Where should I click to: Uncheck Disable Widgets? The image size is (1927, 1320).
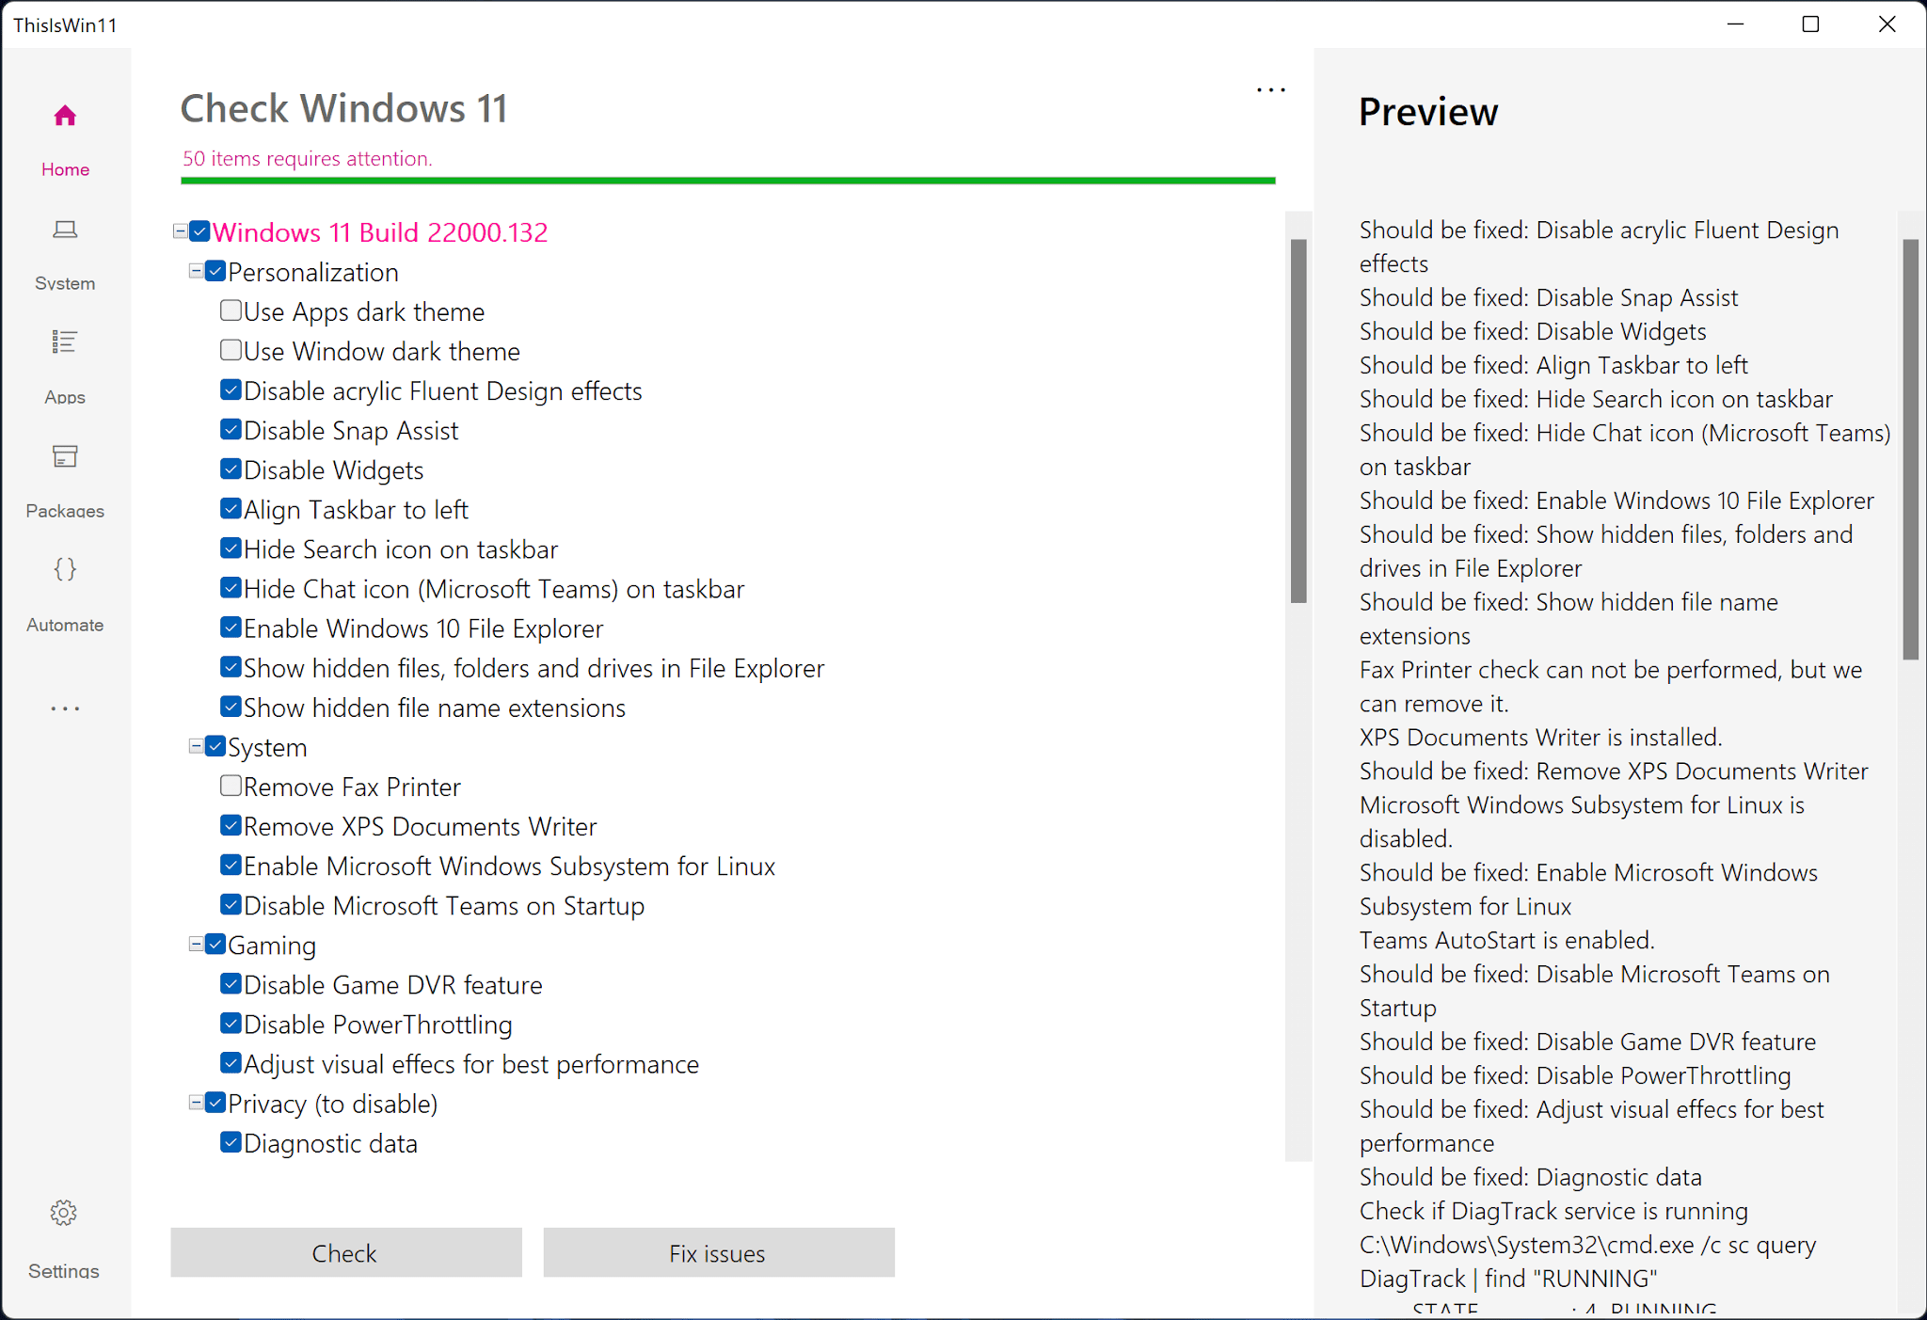[231, 468]
